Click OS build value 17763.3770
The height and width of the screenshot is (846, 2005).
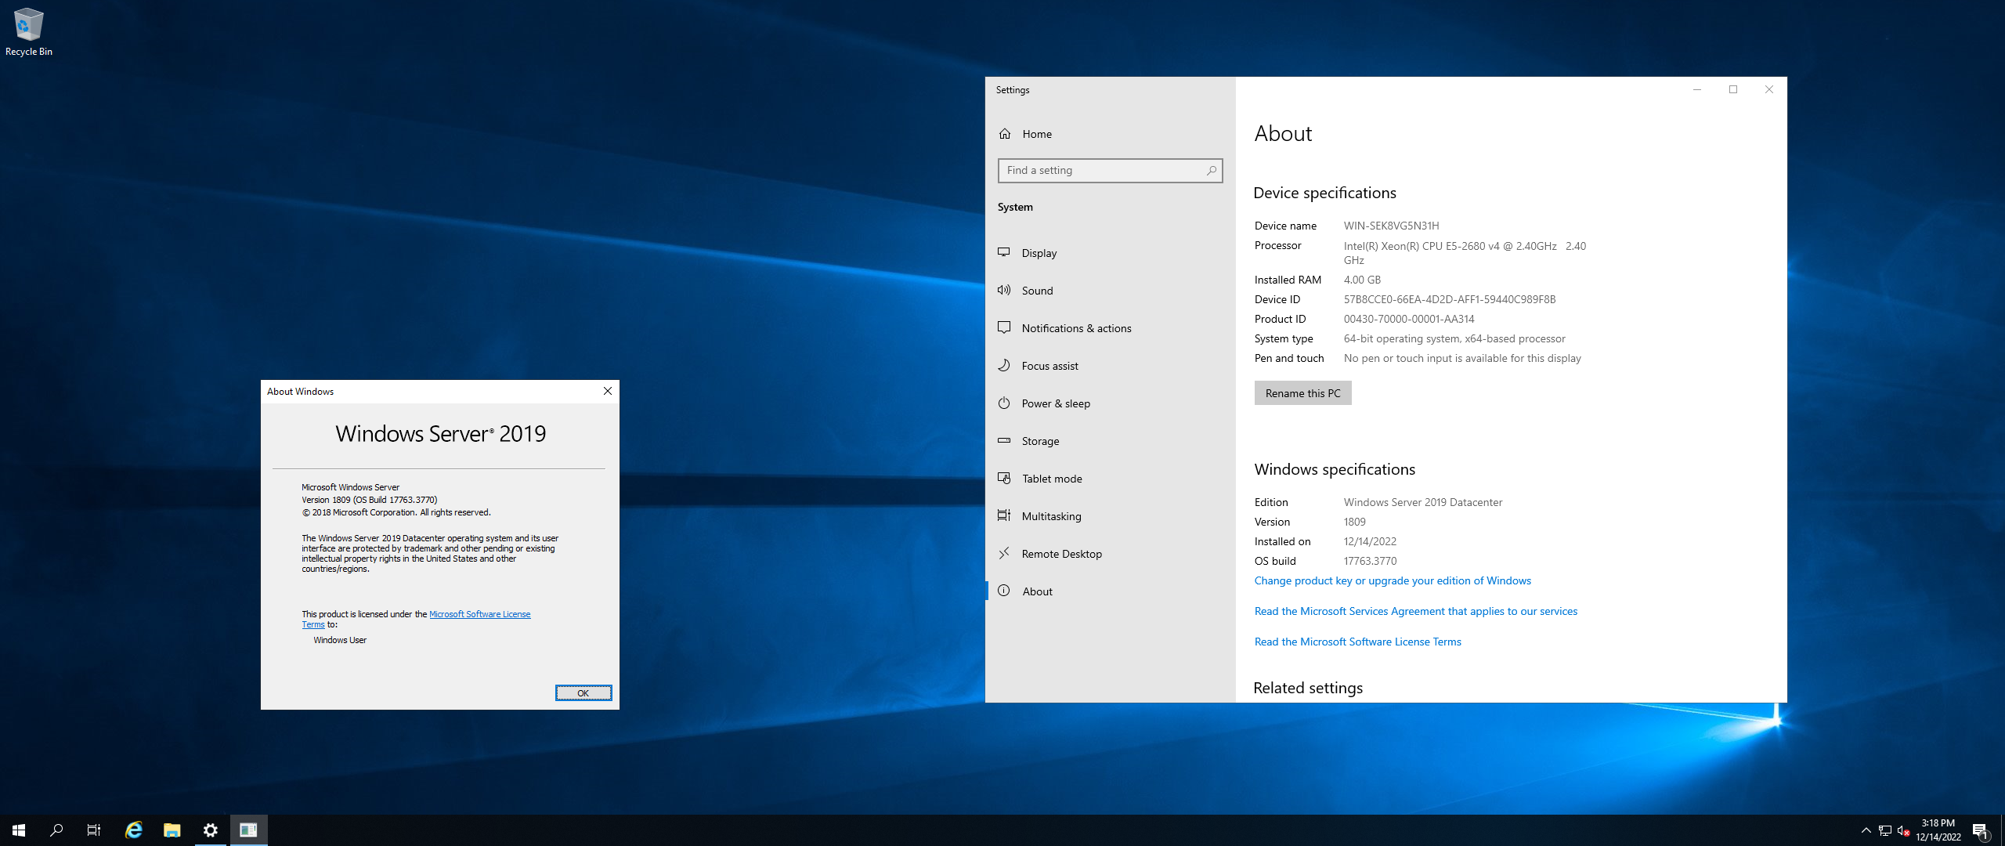1371,561
